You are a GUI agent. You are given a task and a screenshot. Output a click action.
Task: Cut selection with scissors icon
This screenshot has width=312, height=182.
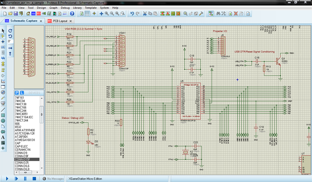click(x=145, y=13)
